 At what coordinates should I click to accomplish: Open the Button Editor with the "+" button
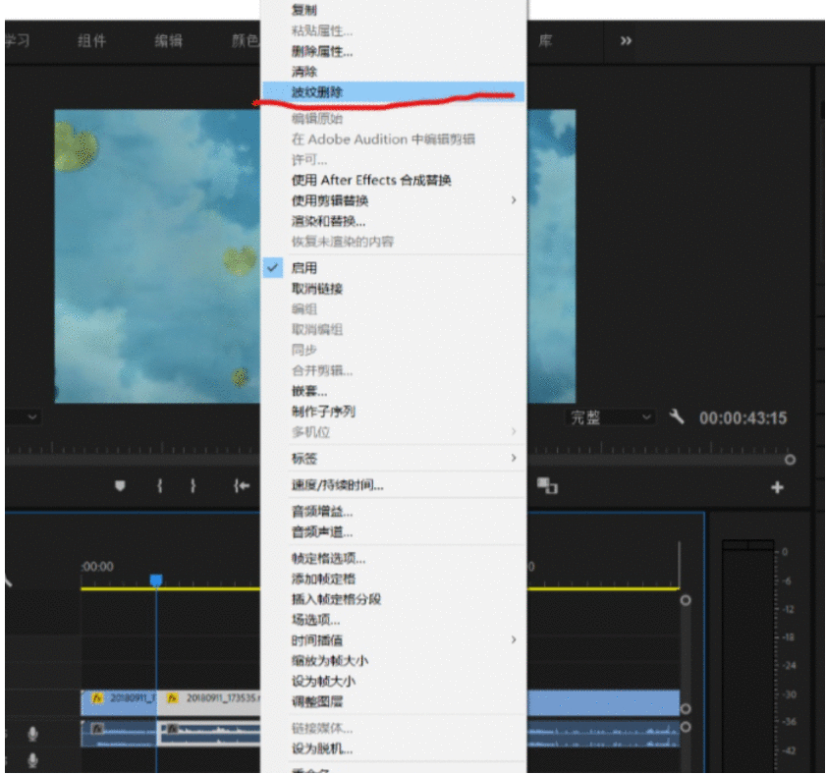pyautogui.click(x=778, y=485)
